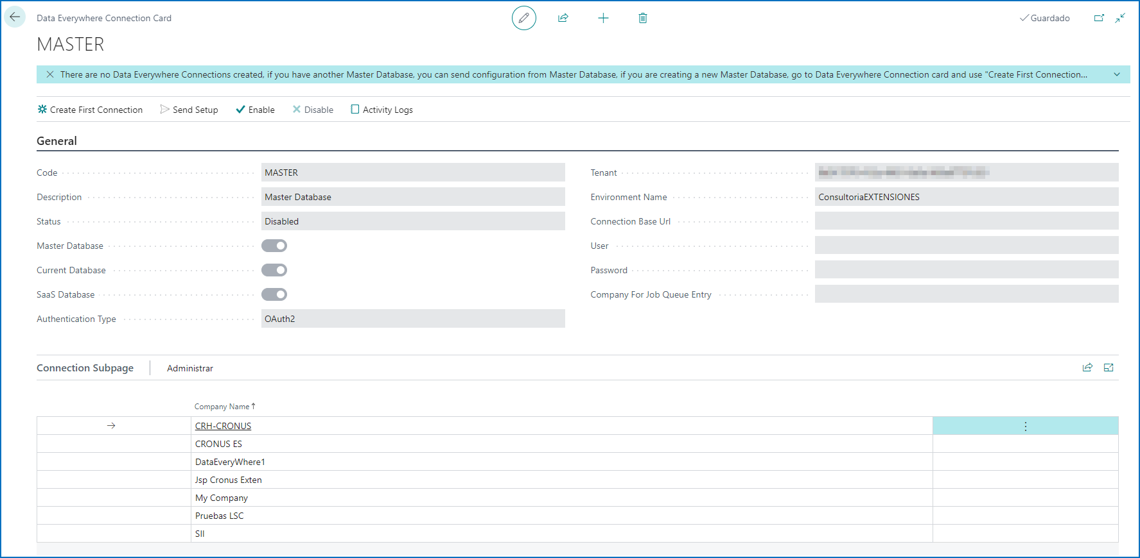Click the Enable action
This screenshot has height=558, width=1140.
255,110
